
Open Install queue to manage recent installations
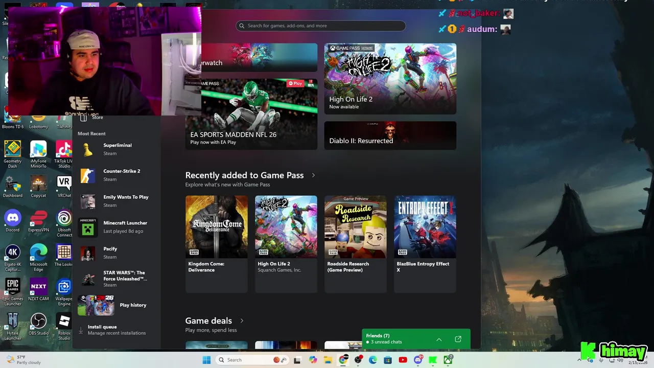[x=116, y=330]
